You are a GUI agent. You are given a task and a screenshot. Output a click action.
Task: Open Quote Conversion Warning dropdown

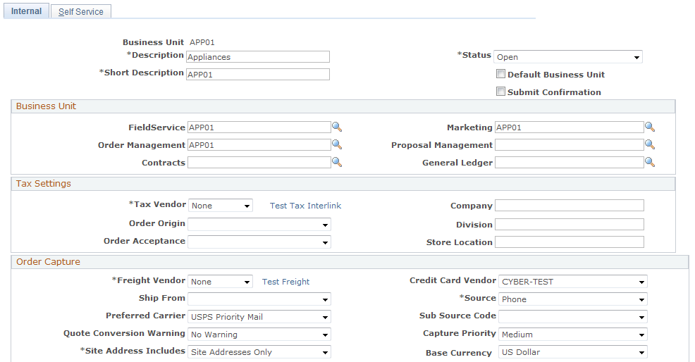pos(259,335)
